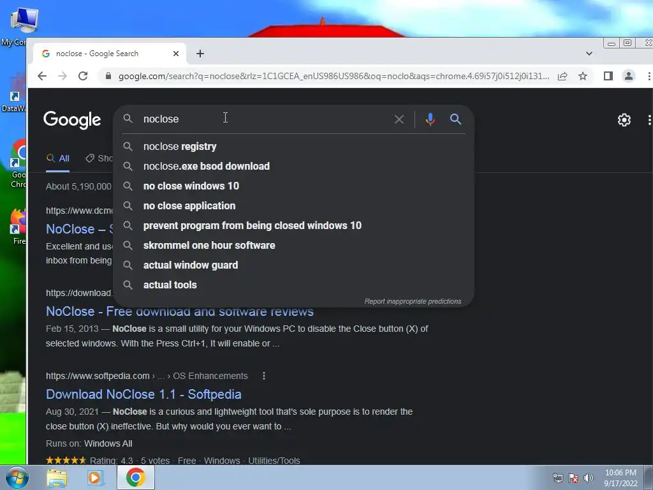653x490 pixels.
Task: Click the Google logo
Action: 72,120
